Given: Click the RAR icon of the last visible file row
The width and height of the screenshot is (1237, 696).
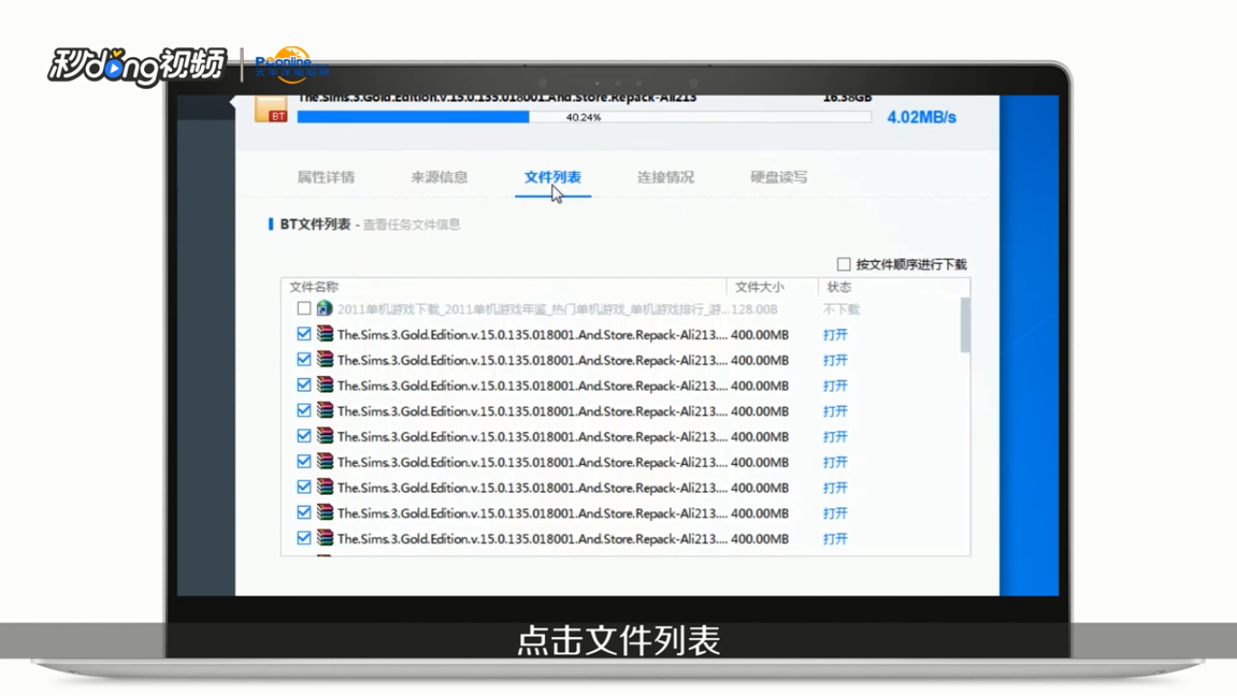Looking at the screenshot, I should [323, 538].
